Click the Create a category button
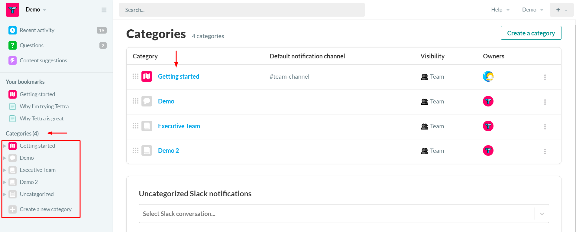 pos(531,33)
